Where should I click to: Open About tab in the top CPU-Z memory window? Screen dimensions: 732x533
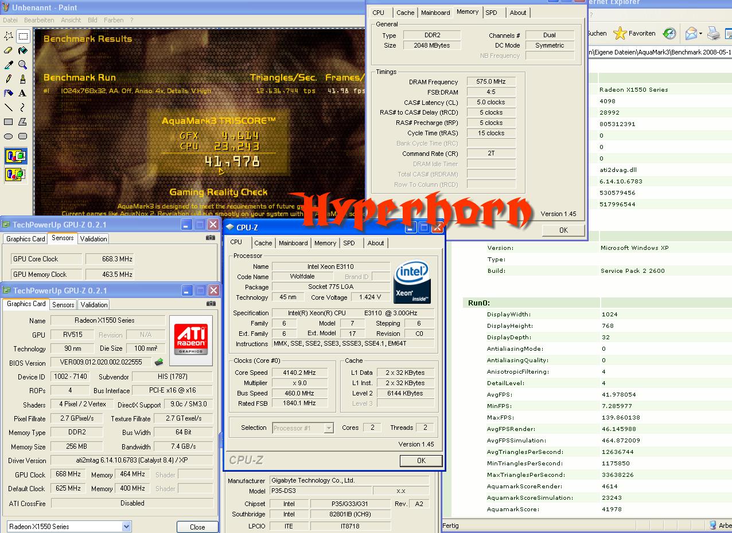[517, 13]
